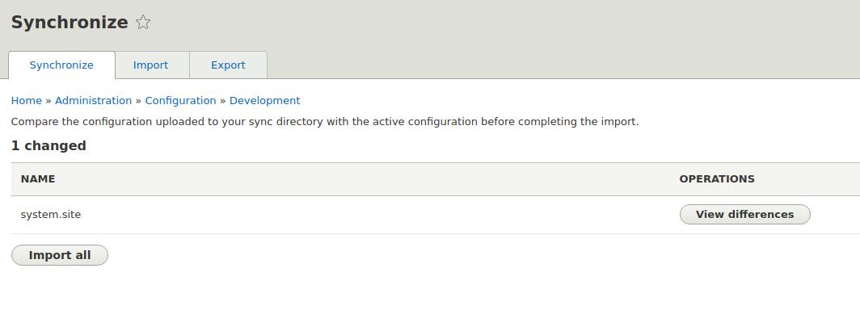Switch to the Import tab
The width and height of the screenshot is (860, 327).
150,65
